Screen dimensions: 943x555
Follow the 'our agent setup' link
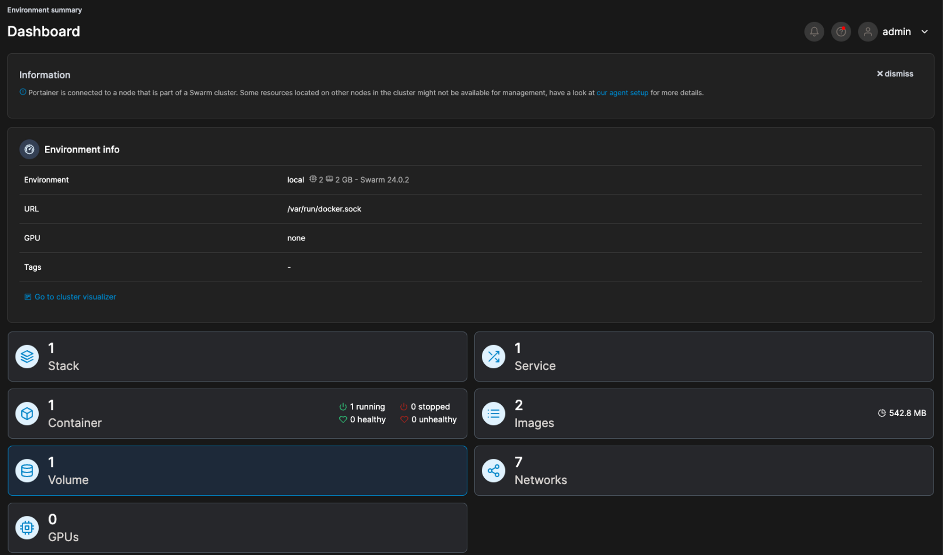coord(622,93)
